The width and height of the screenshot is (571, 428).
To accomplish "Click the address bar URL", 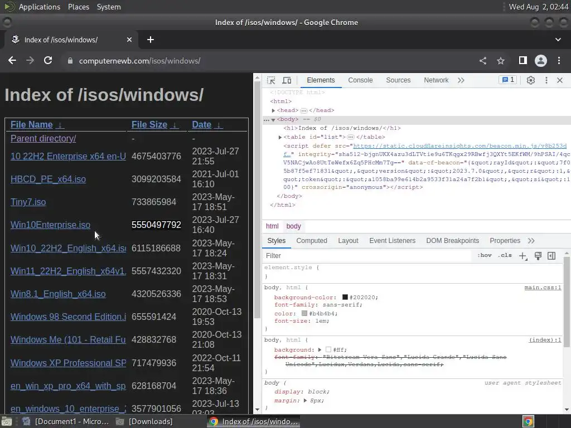I will click(x=139, y=61).
